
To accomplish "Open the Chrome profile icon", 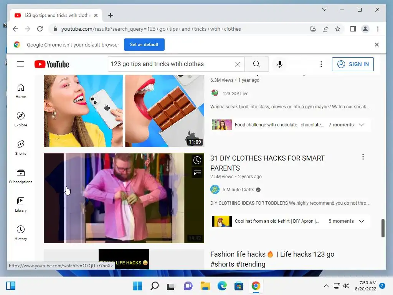I will tap(365, 29).
